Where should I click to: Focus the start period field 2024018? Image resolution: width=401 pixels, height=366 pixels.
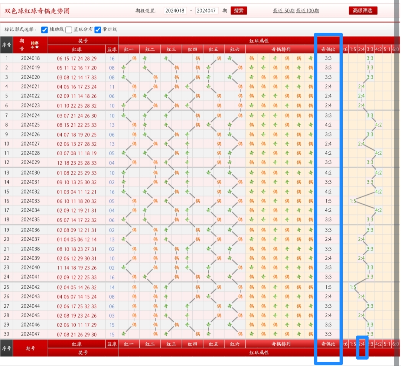tap(175, 10)
